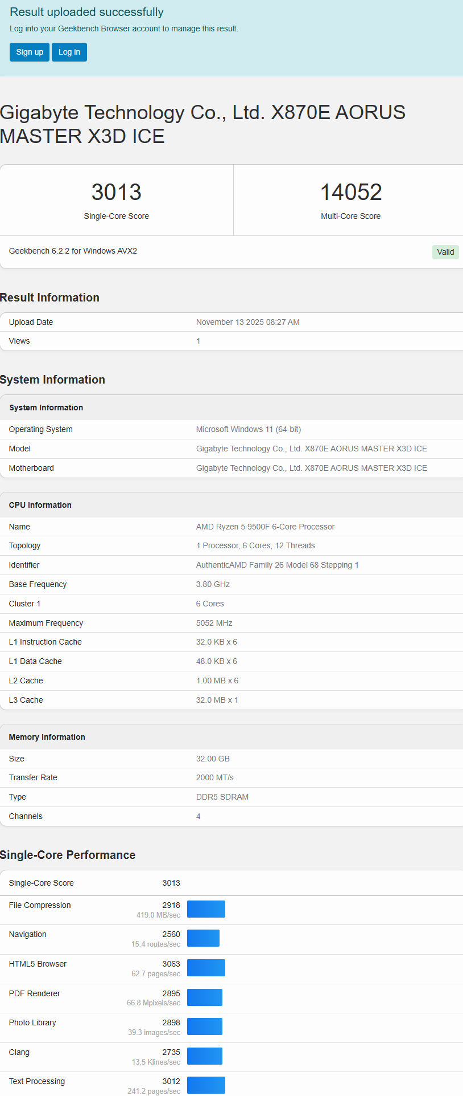Click the Clang score bar
The width and height of the screenshot is (463, 1096).
204,1056
